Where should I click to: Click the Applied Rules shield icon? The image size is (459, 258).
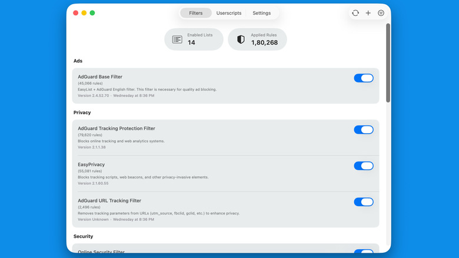point(241,39)
